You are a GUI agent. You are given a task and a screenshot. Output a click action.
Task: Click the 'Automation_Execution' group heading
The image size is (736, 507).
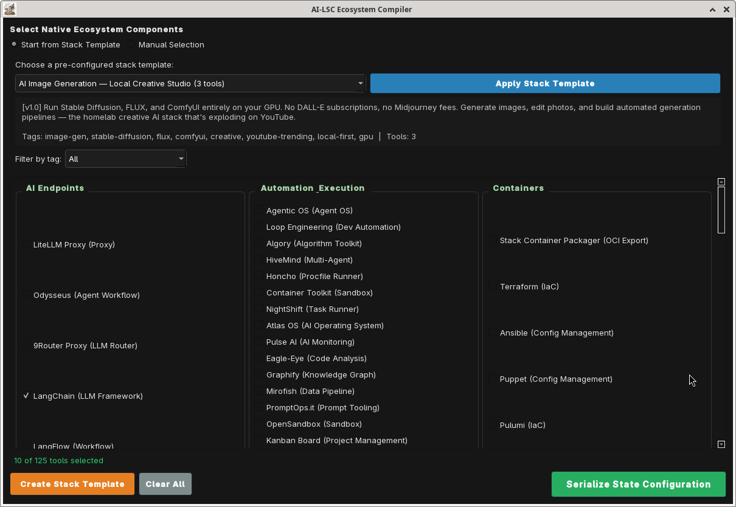click(x=313, y=188)
